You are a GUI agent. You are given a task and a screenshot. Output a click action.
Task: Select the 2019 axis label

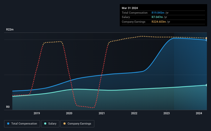tap(37, 113)
